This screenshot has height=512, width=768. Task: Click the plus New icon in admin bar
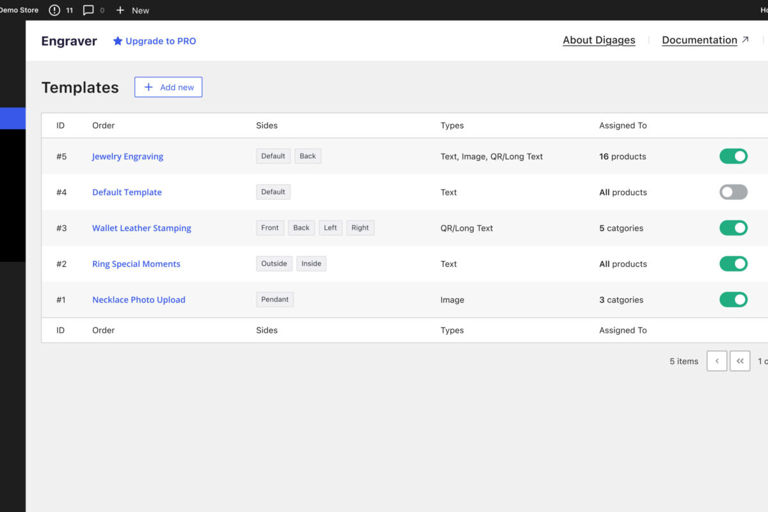[120, 10]
